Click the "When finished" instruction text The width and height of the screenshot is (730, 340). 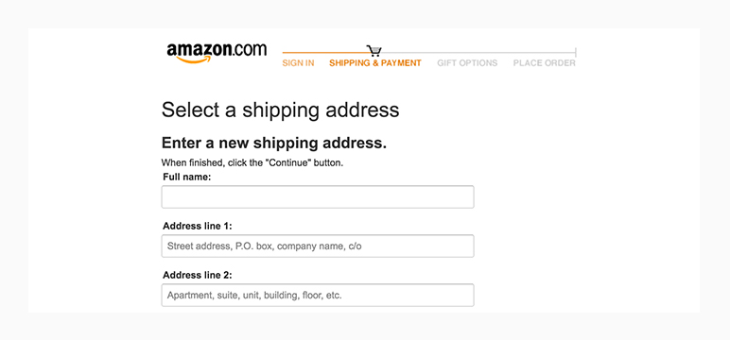pos(252,163)
